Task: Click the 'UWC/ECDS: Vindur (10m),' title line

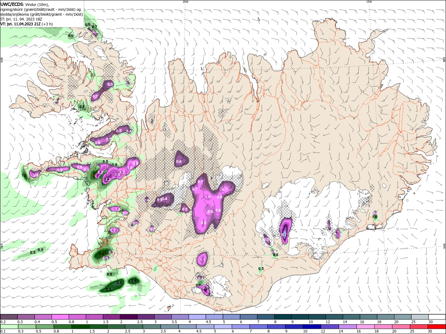Action: pyautogui.click(x=25, y=4)
